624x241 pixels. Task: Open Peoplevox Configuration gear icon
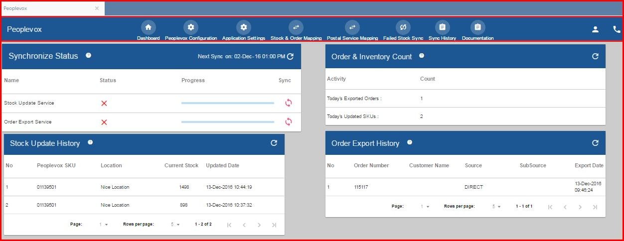pyautogui.click(x=191, y=27)
